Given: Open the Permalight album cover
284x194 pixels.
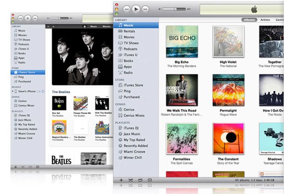Looking at the screenshot, I should coord(228,90).
